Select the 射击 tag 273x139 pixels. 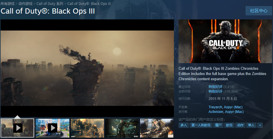pyautogui.click(x=229, y=125)
